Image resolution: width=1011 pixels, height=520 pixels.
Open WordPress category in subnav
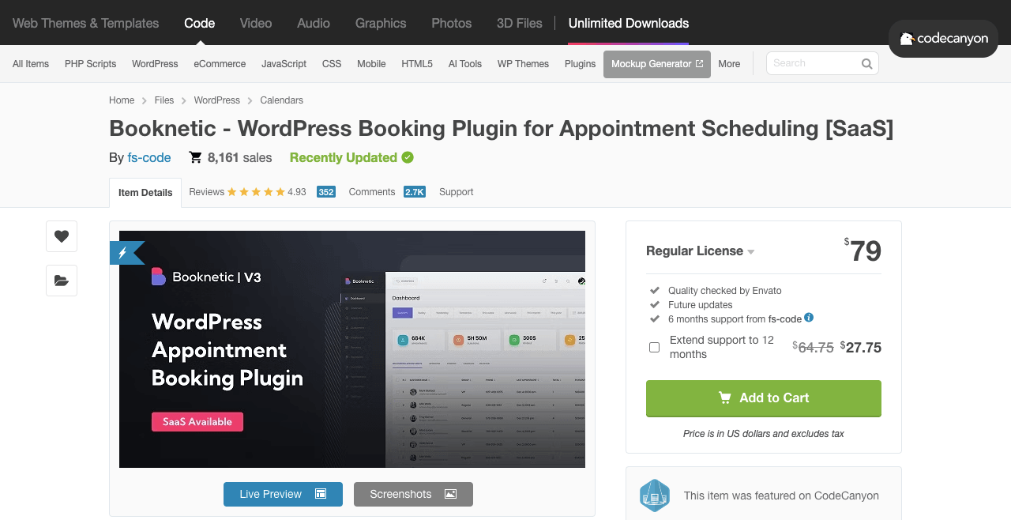(x=155, y=64)
